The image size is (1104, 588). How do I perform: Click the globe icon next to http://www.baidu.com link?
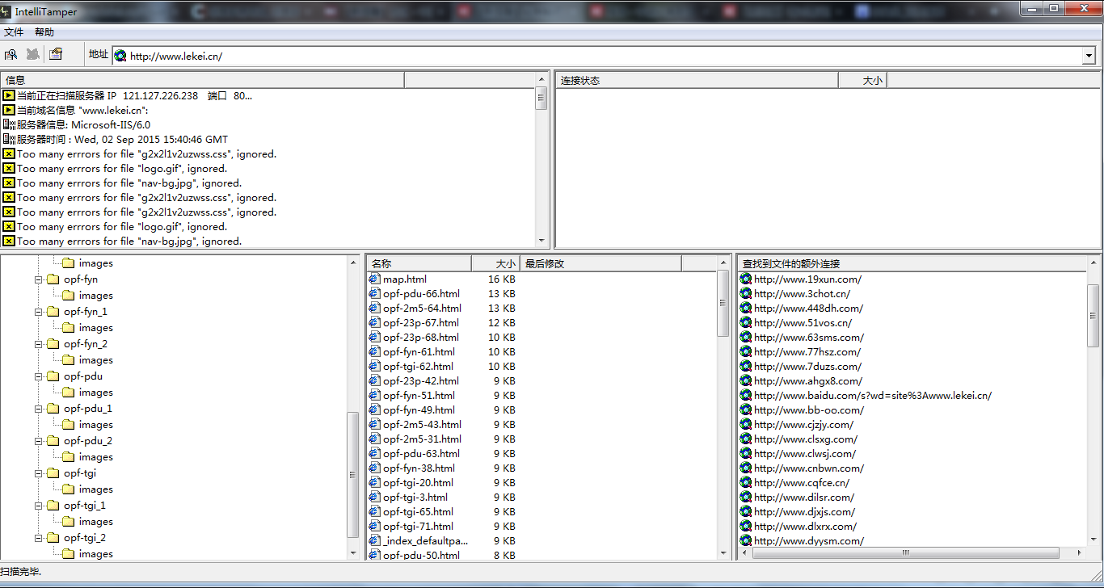(746, 395)
